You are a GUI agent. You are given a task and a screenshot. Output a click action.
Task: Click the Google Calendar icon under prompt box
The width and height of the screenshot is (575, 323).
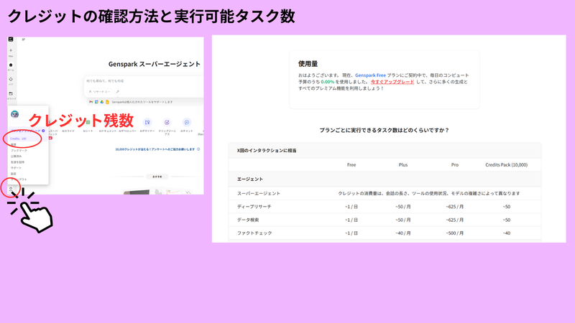[x=96, y=102]
